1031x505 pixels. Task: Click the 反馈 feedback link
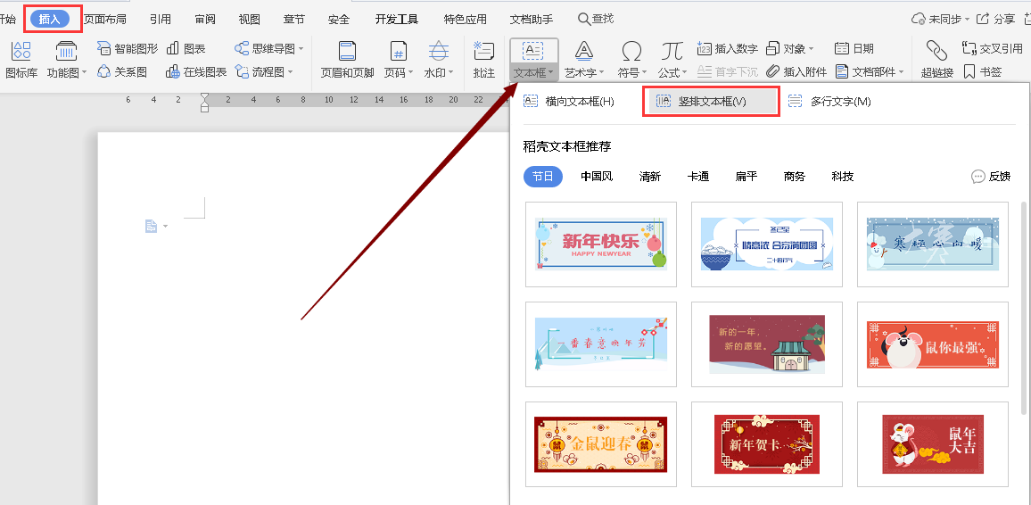point(991,177)
